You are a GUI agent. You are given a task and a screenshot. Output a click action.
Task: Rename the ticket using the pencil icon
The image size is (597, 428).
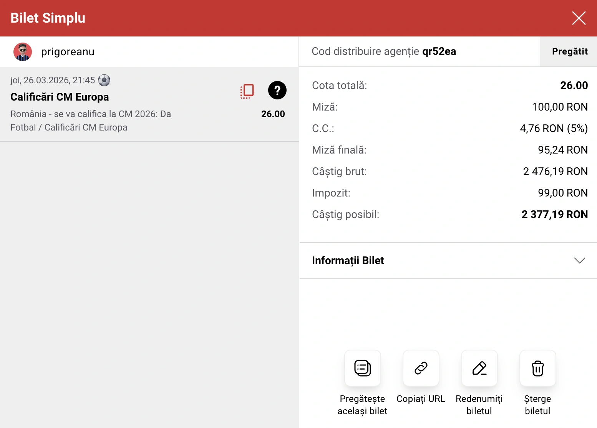[x=479, y=368]
